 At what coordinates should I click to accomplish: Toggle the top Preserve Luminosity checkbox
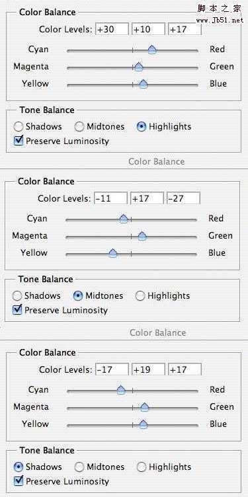tap(19, 141)
